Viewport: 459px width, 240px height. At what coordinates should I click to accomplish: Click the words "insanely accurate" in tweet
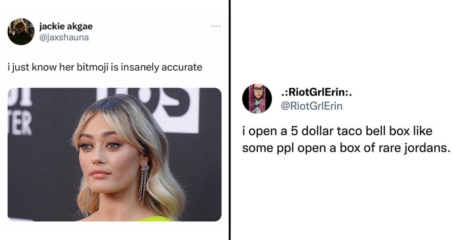(x=161, y=67)
